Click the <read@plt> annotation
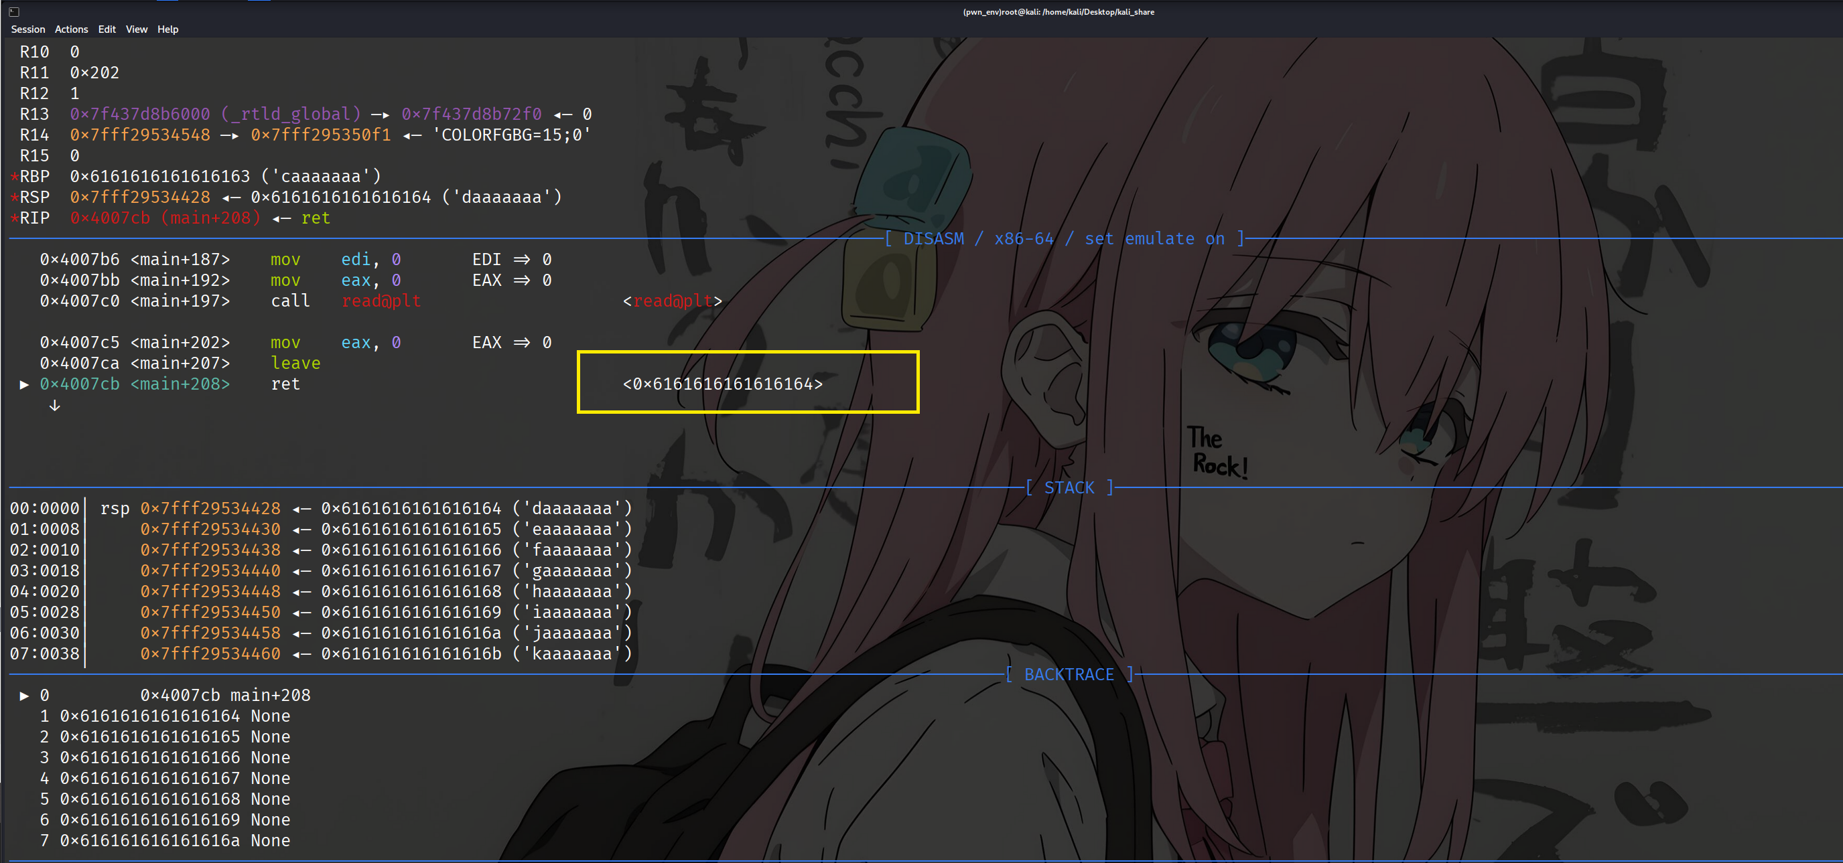 pyautogui.click(x=673, y=301)
